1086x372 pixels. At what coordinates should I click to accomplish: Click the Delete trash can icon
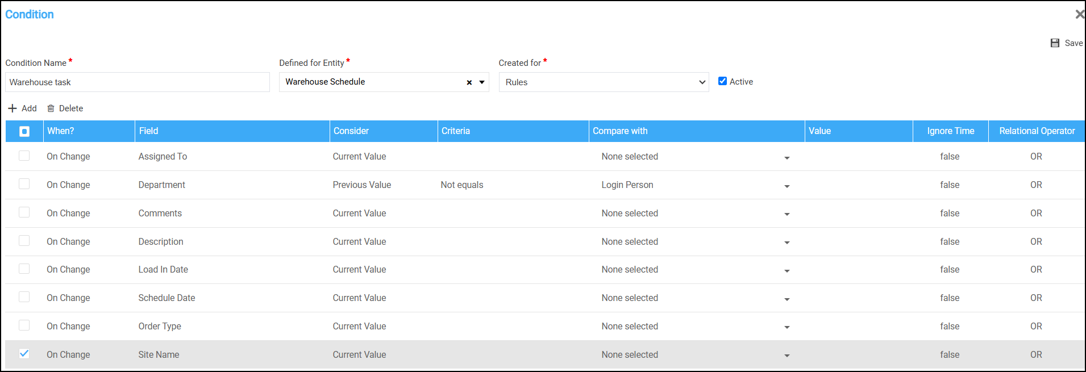(x=51, y=108)
